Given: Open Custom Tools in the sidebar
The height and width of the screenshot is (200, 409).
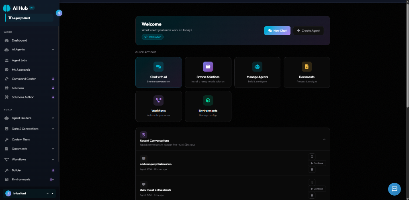Looking at the screenshot, I should 29,140.
